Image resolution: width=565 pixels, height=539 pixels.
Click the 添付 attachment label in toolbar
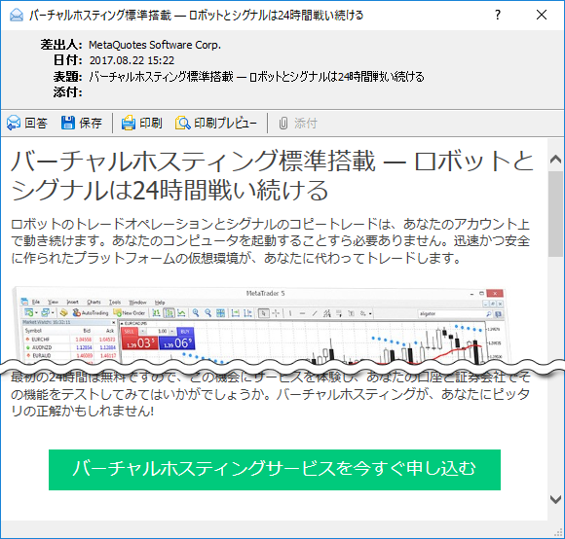coord(306,124)
